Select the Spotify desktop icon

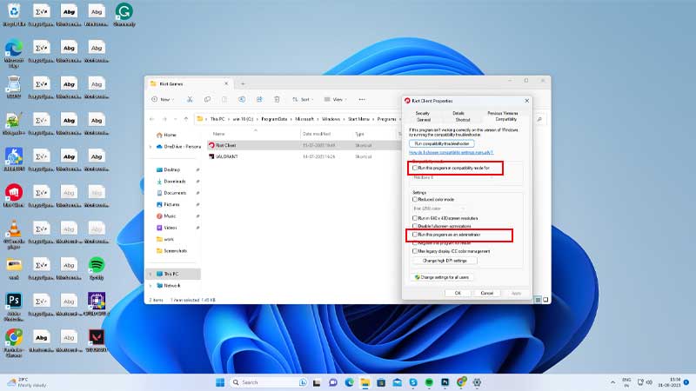coord(97,268)
